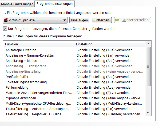Click the VirtualDJ icon in the program dropdown
The height and width of the screenshot is (126, 159).
point(6,20)
